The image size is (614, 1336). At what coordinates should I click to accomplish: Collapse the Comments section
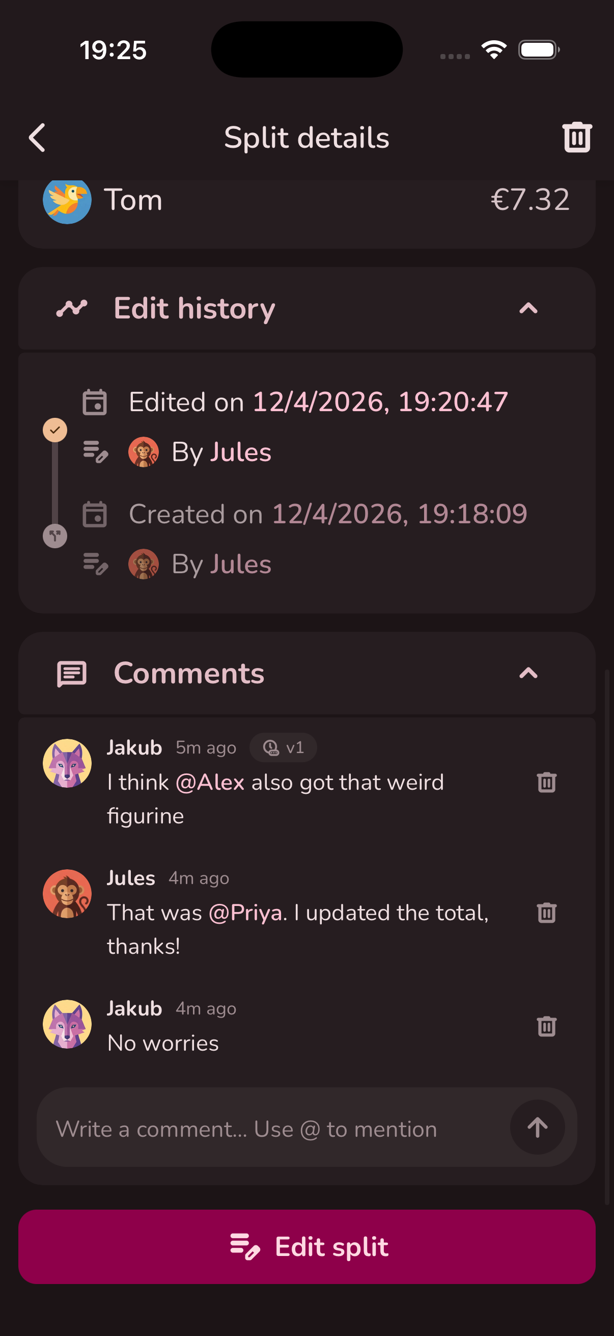click(528, 673)
